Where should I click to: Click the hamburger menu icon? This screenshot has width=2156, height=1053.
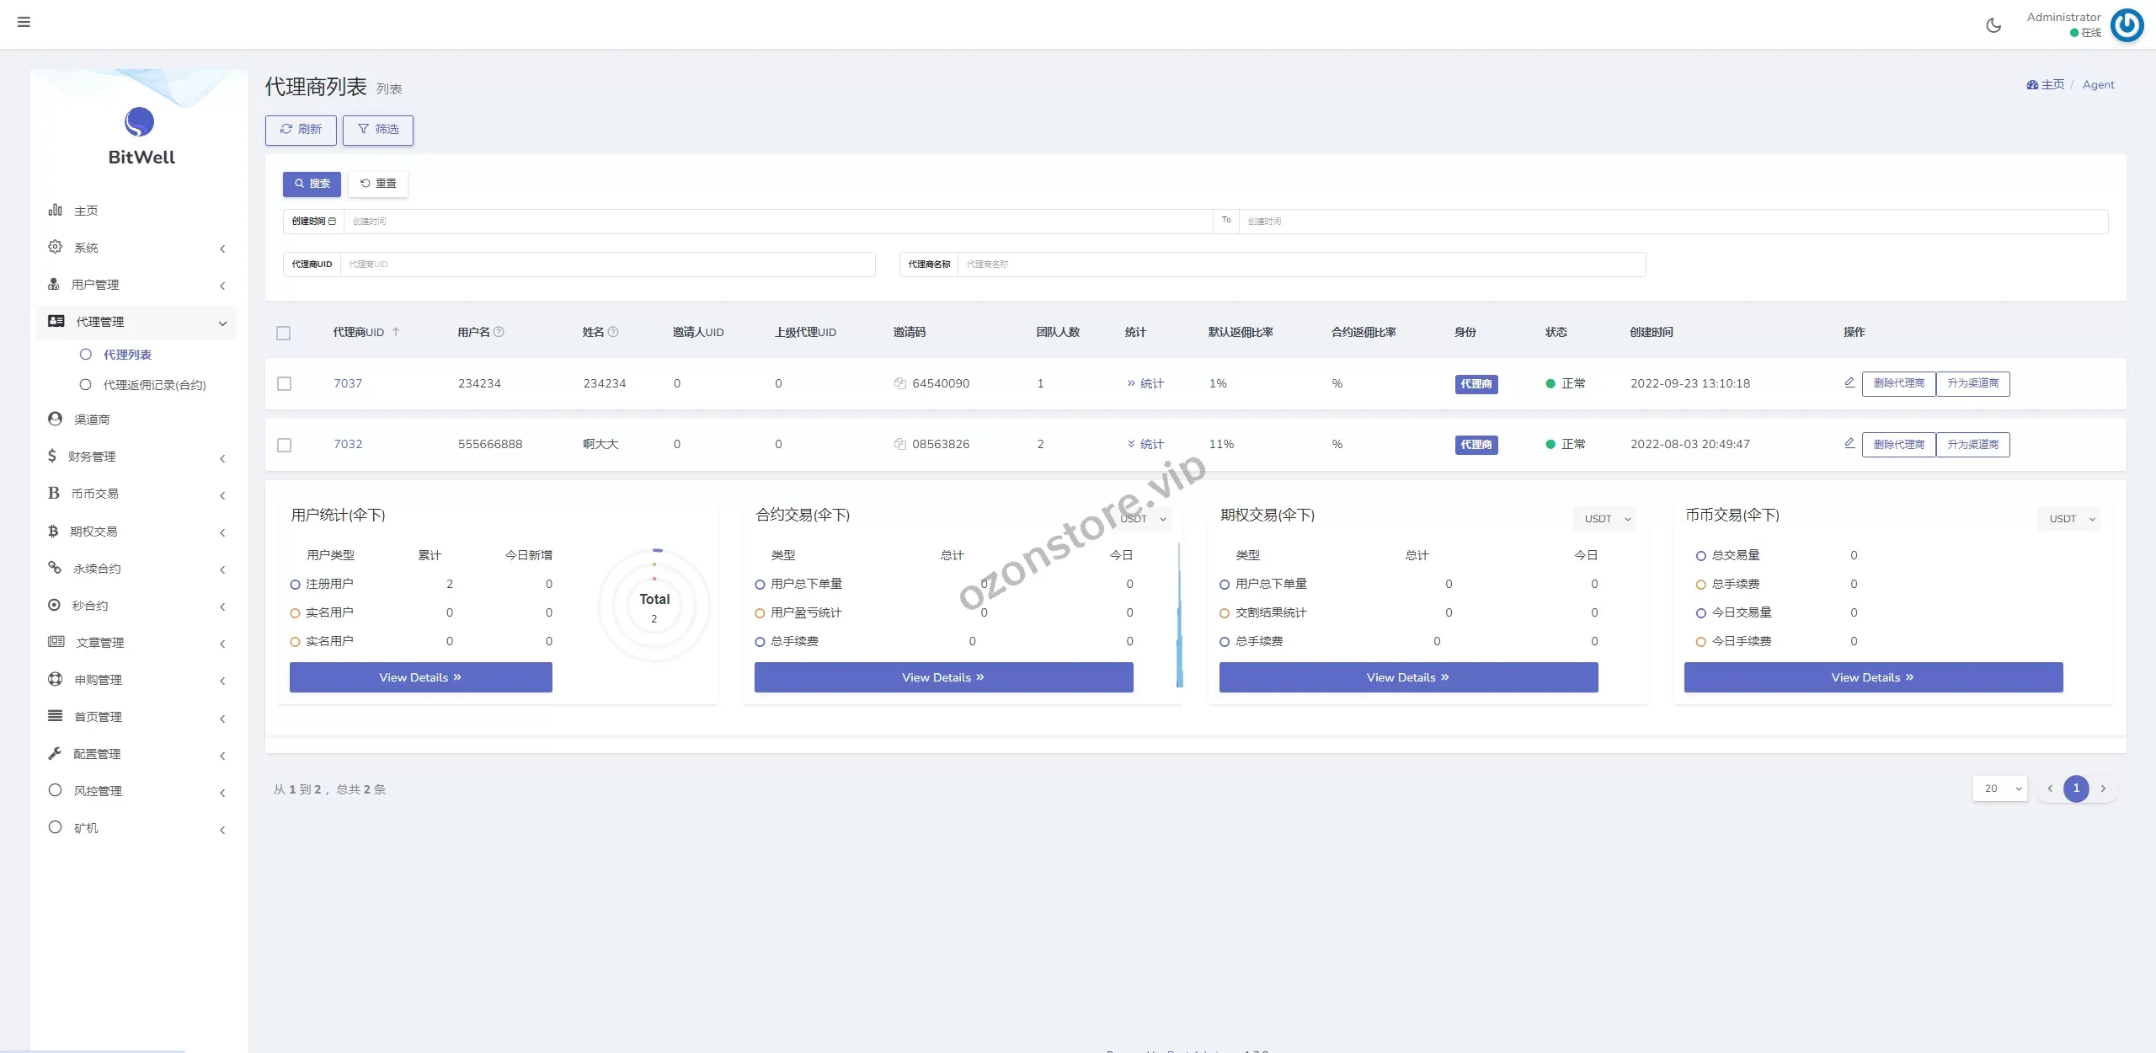pos(24,22)
